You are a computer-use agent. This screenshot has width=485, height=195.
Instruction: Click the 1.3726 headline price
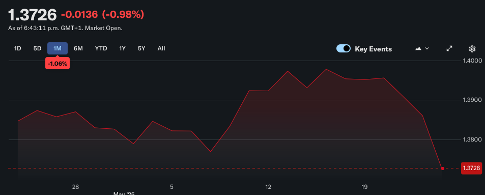coord(33,15)
